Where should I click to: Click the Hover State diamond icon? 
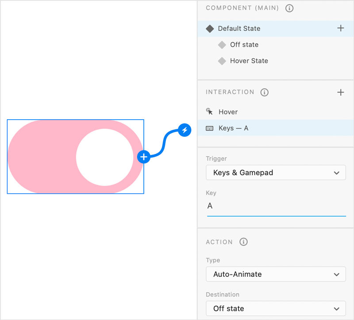click(x=222, y=61)
